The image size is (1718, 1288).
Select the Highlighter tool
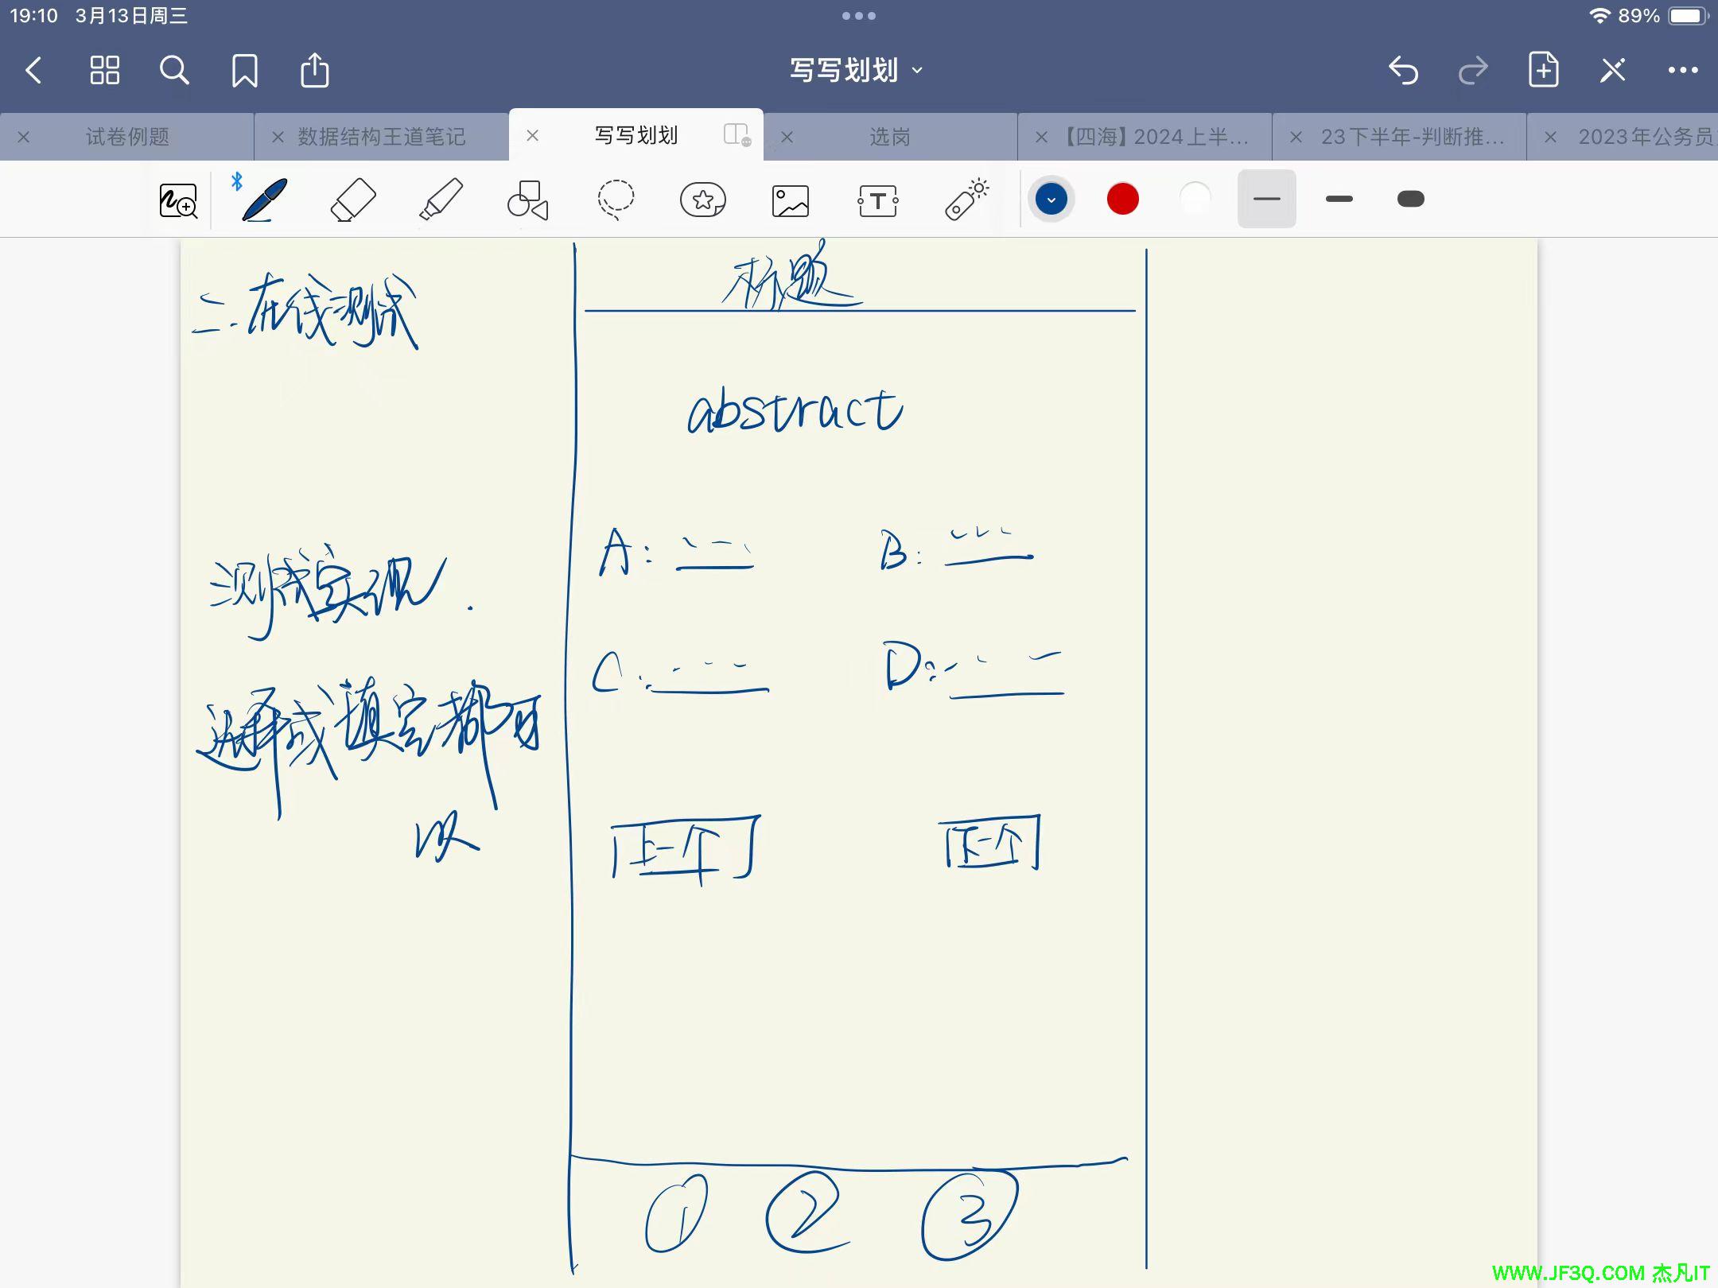click(x=441, y=200)
